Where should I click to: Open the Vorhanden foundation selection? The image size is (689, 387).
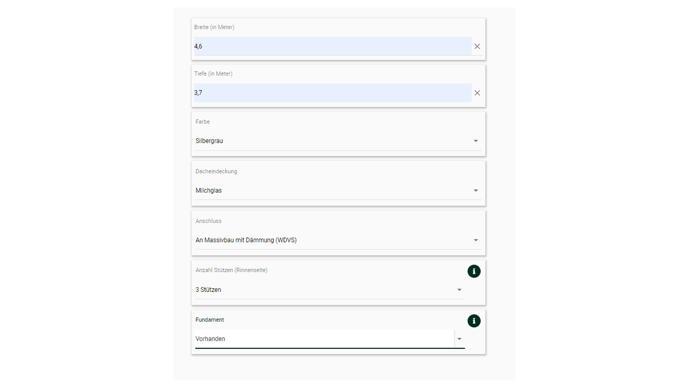pos(210,339)
